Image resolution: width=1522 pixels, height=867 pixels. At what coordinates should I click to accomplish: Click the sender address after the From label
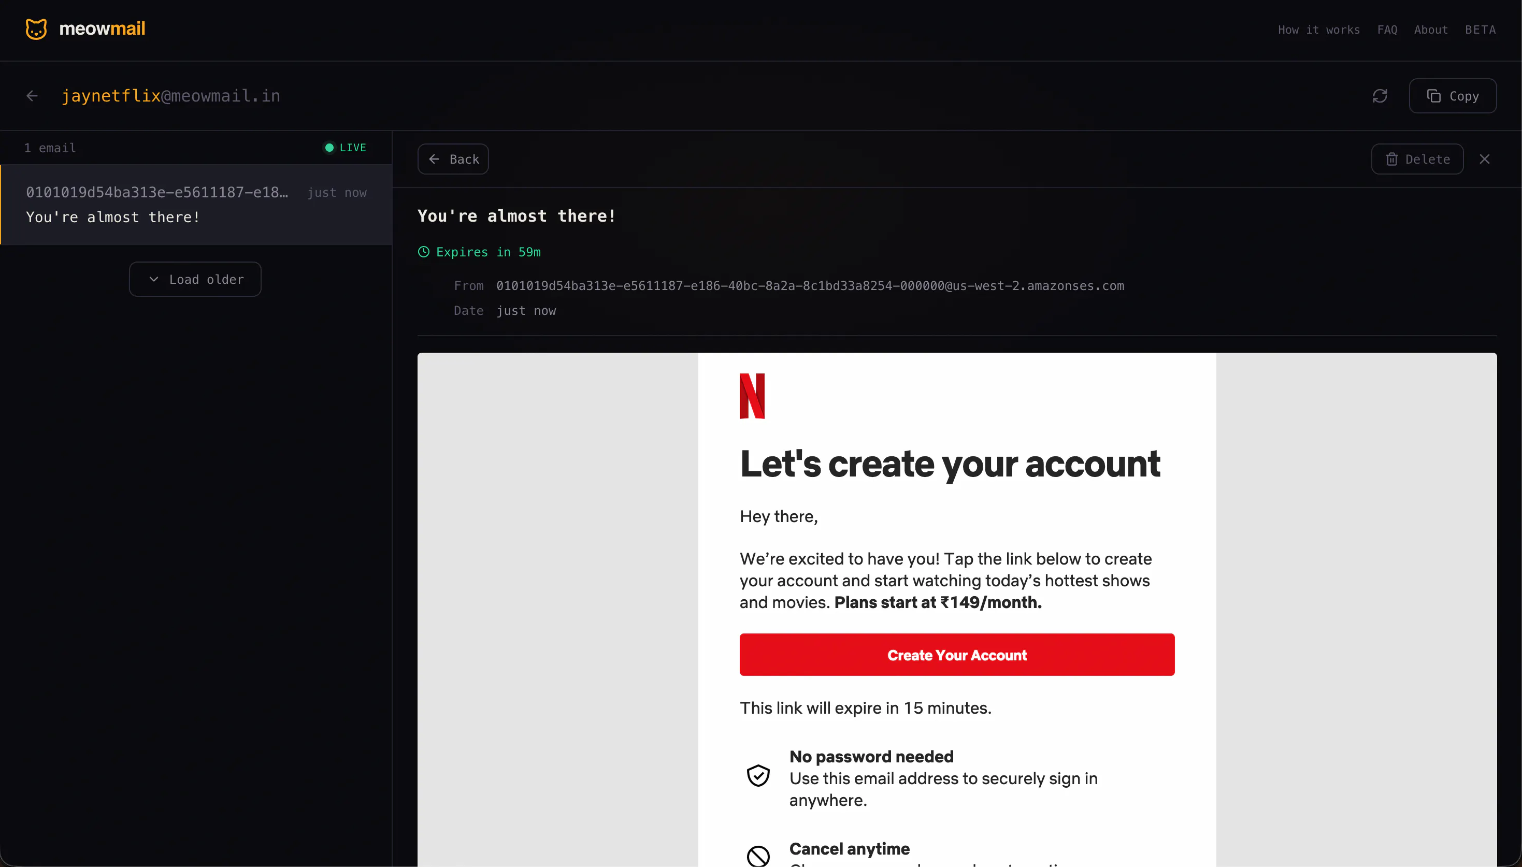click(x=810, y=286)
